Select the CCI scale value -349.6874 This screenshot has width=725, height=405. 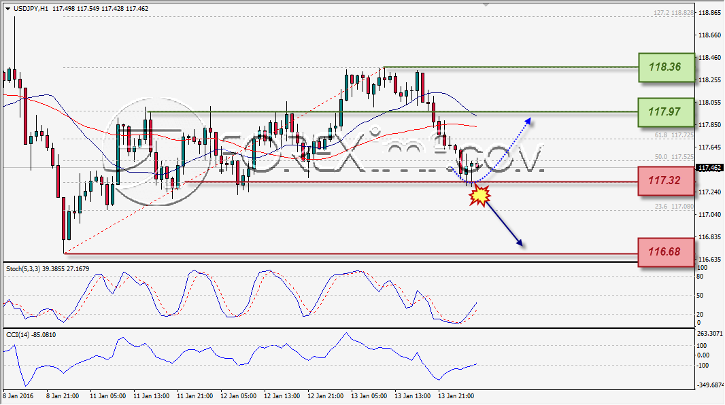(x=710, y=385)
